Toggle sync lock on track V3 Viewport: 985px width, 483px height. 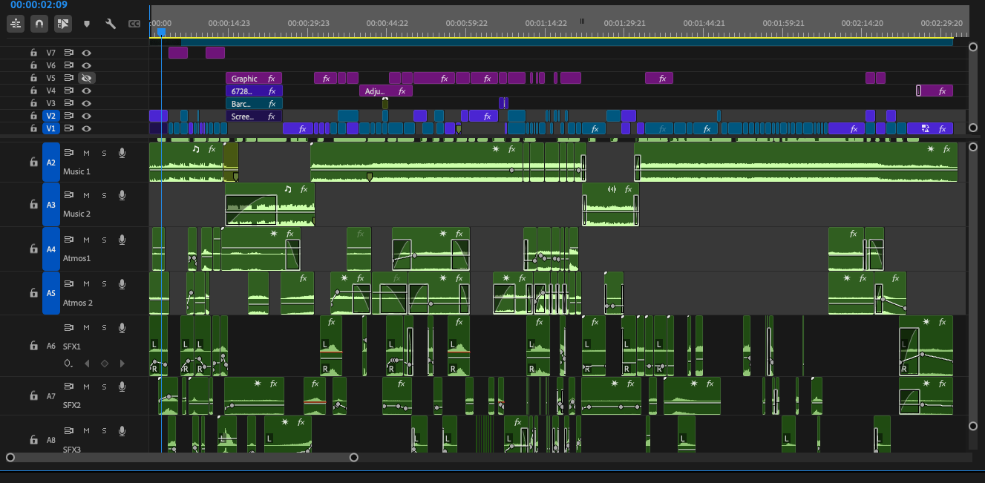click(69, 103)
